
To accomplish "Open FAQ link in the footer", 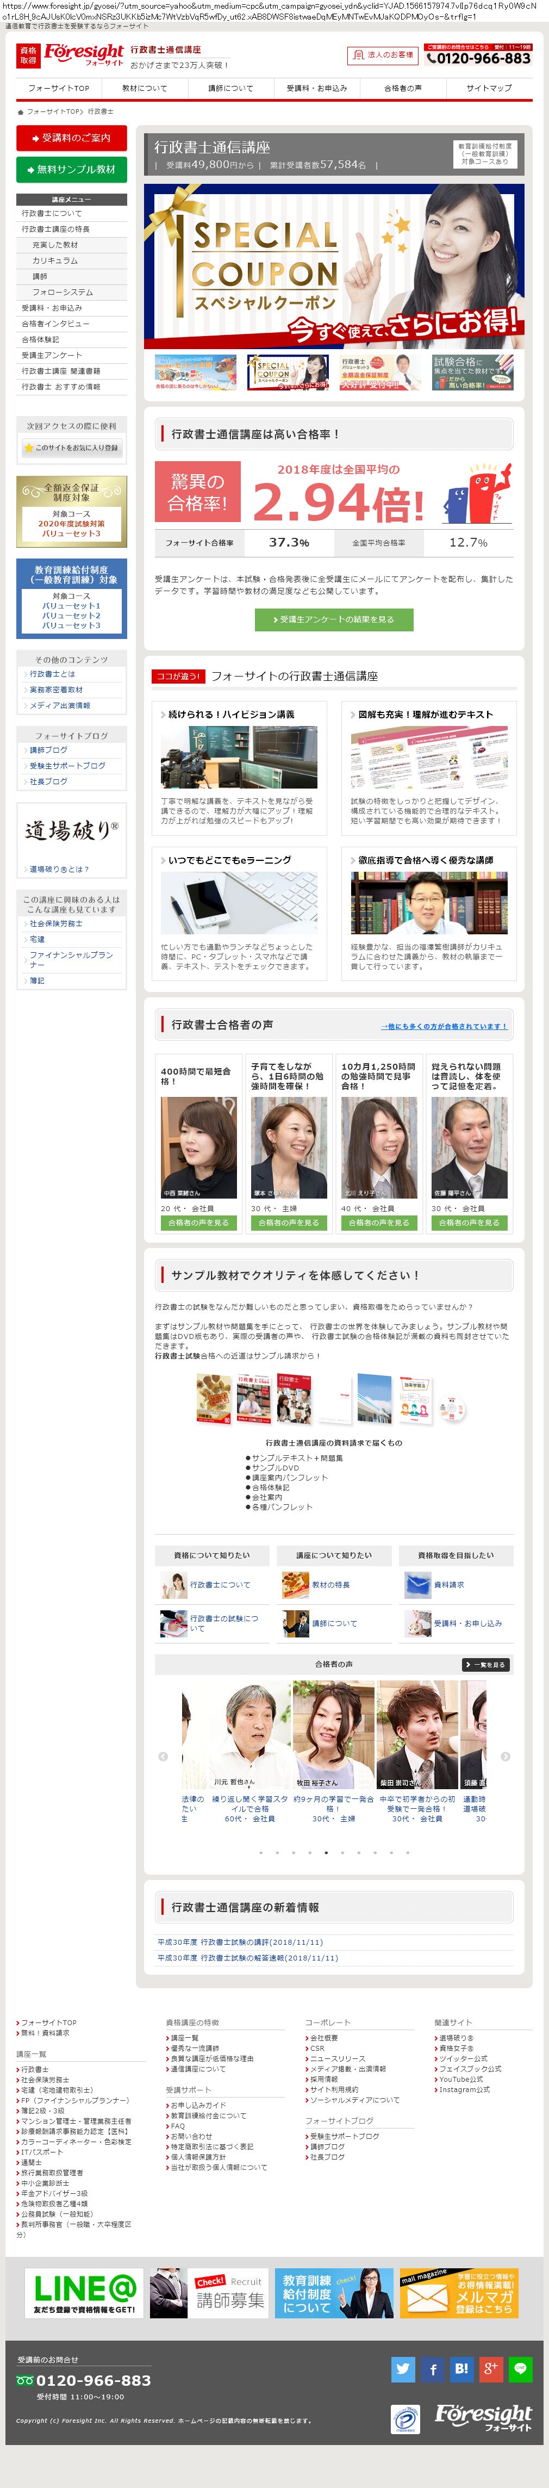I will (178, 2126).
